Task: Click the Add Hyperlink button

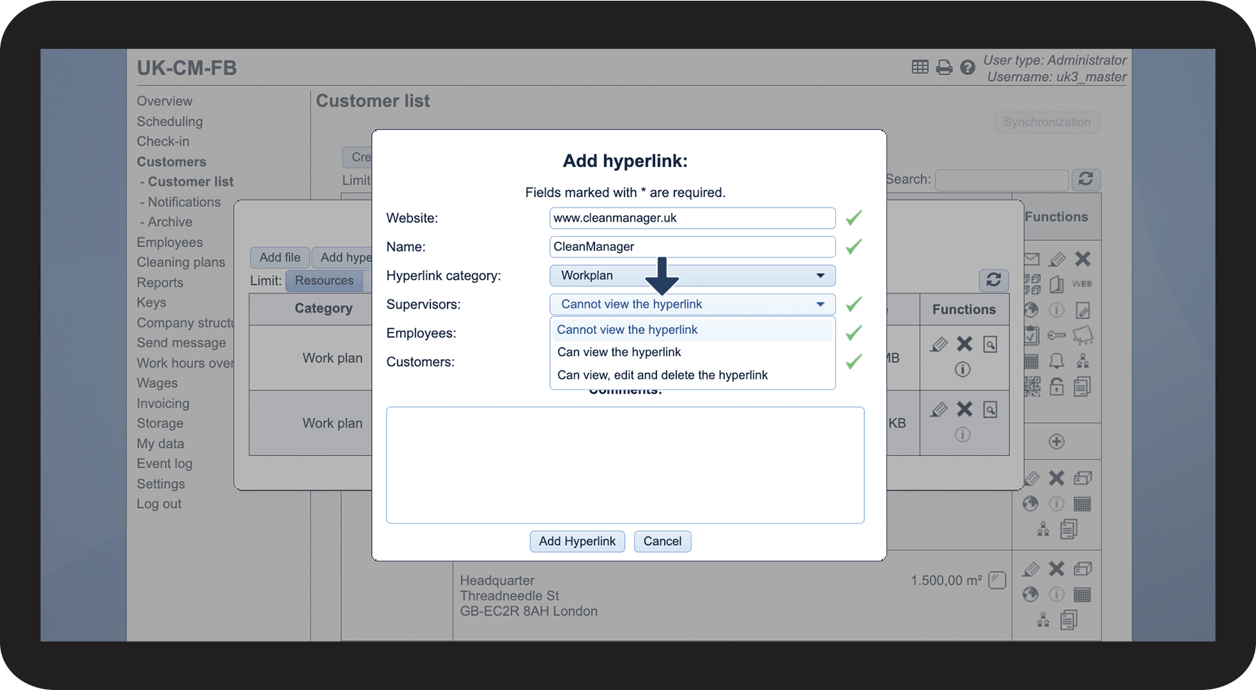Action: tap(577, 541)
